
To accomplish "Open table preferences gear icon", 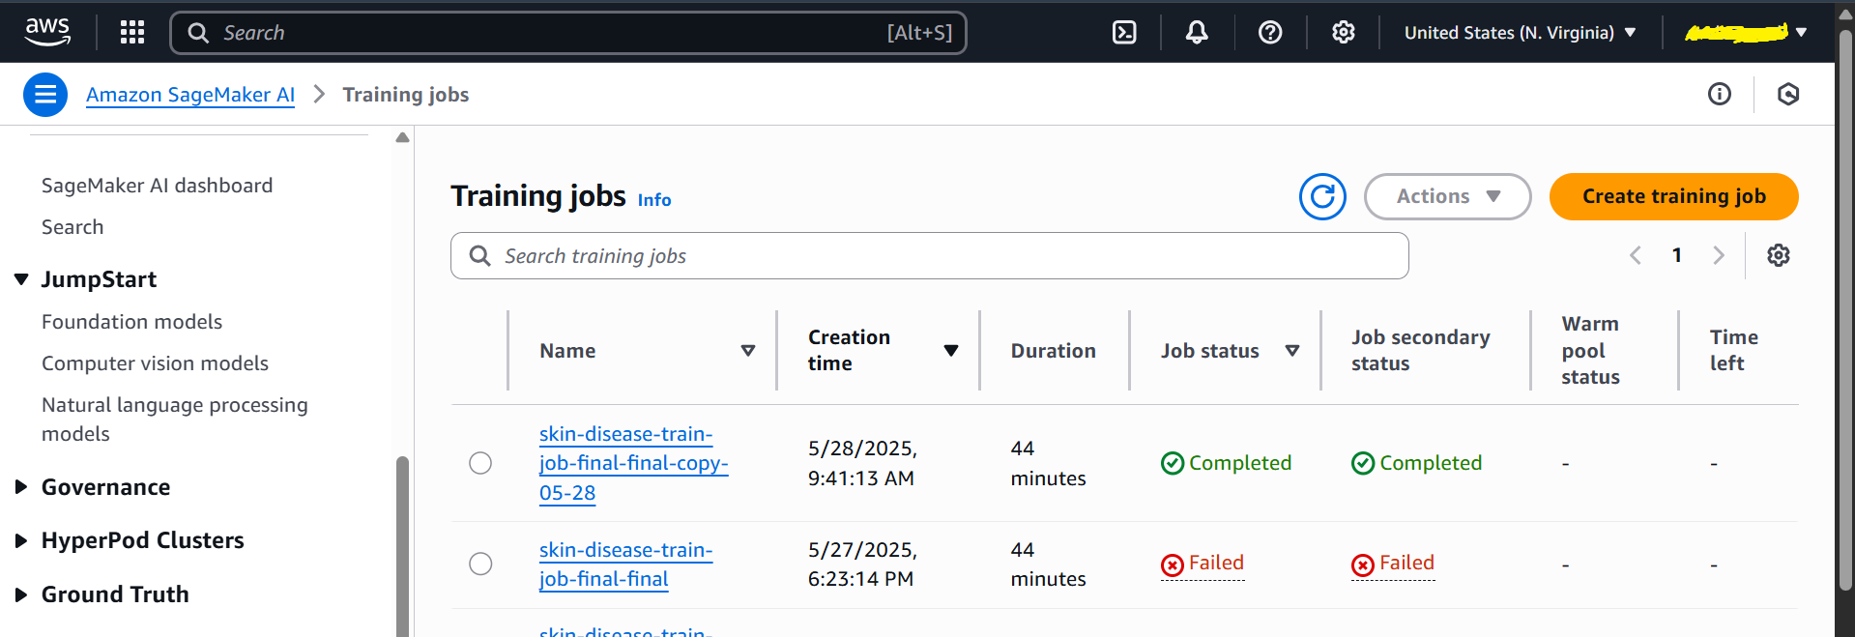I will (x=1778, y=255).
